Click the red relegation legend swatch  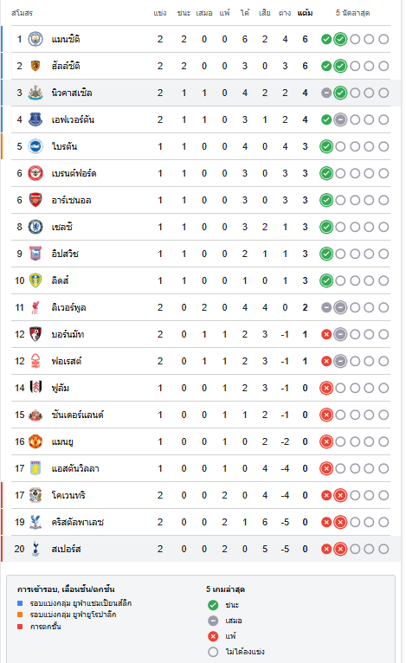coord(20,627)
